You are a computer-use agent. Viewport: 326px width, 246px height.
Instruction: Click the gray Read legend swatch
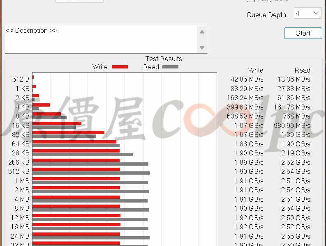coord(170,67)
